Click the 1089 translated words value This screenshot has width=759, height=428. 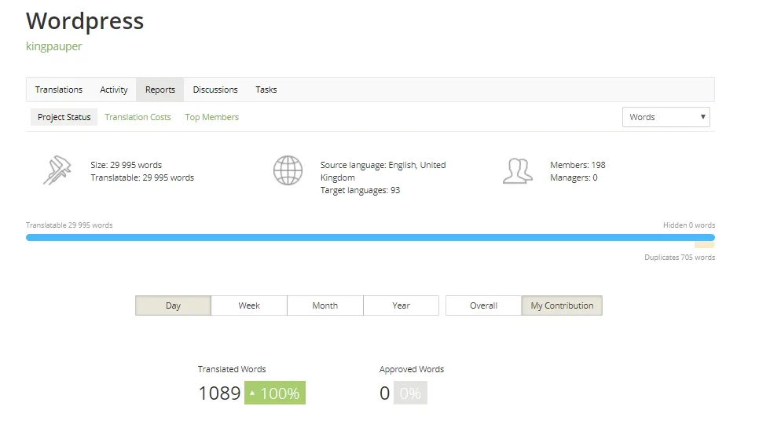point(219,393)
